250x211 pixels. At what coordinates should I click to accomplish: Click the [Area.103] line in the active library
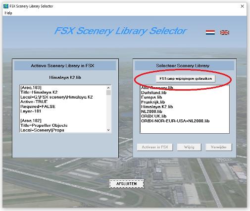31,88
